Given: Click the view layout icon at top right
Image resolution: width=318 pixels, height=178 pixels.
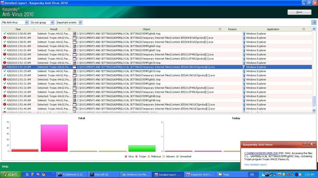Looking at the screenshot, I should (x=314, y=22).
